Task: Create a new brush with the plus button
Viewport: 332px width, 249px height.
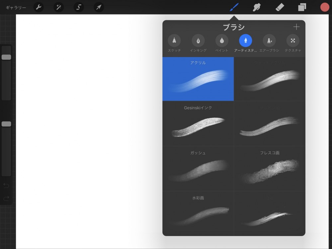Action: coord(296,27)
